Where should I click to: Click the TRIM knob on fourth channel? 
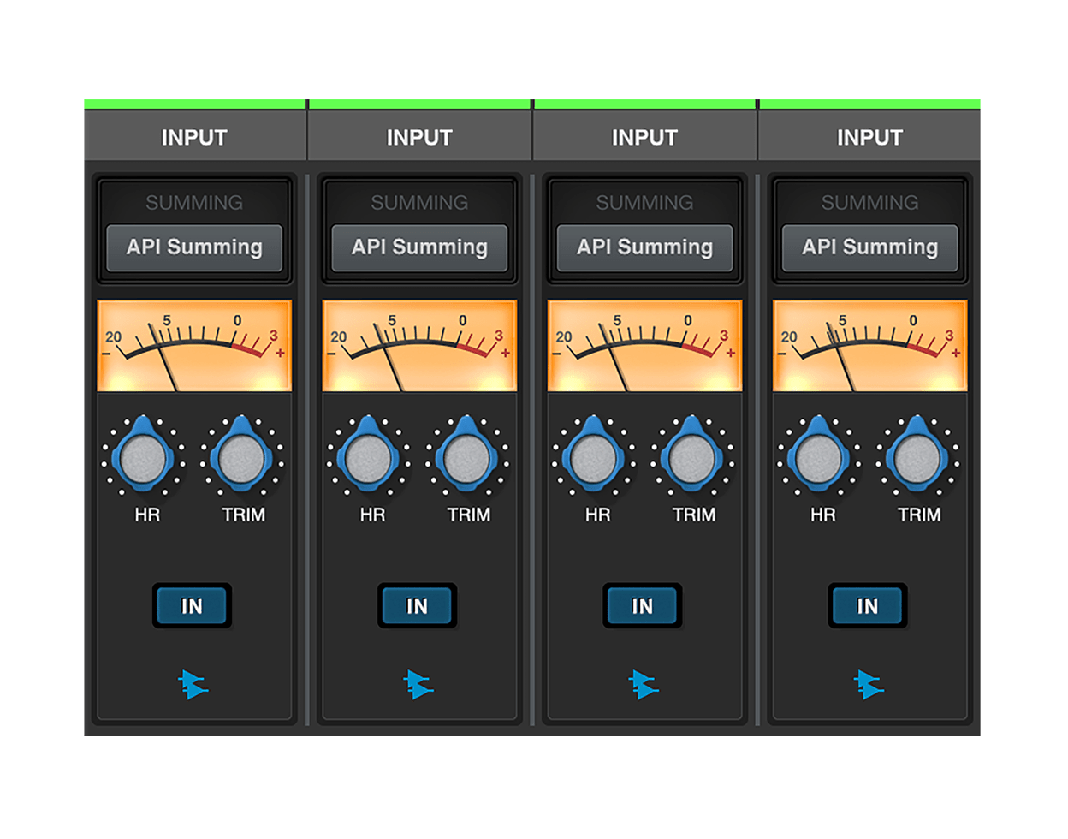pyautogui.click(x=917, y=457)
